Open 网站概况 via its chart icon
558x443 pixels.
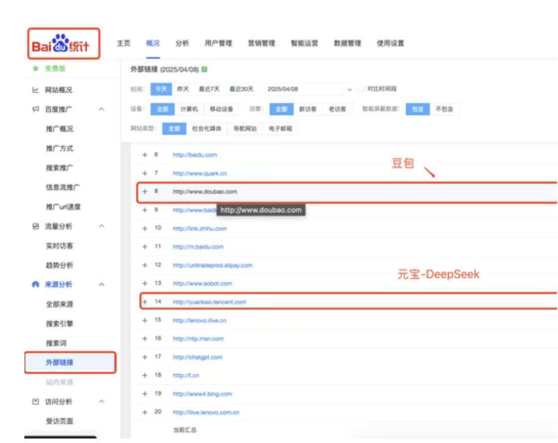(x=33, y=90)
